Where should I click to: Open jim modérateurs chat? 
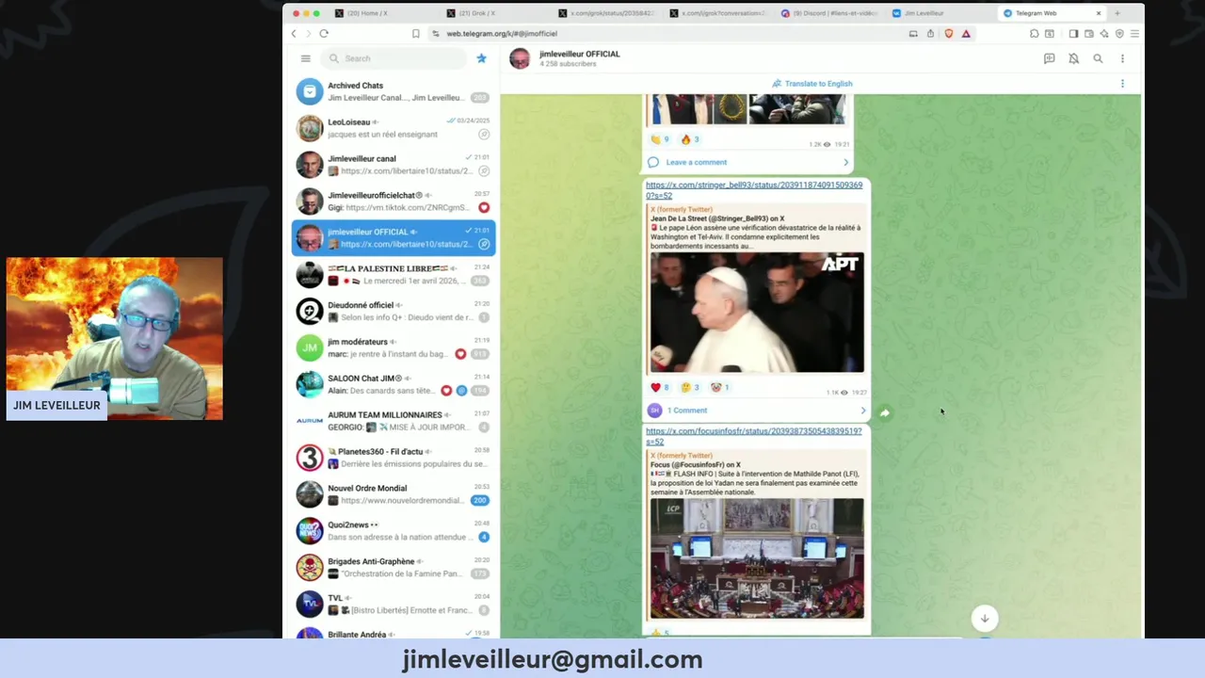(x=394, y=347)
